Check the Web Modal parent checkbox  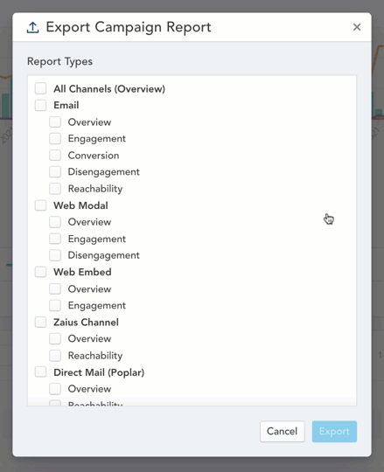(x=40, y=205)
